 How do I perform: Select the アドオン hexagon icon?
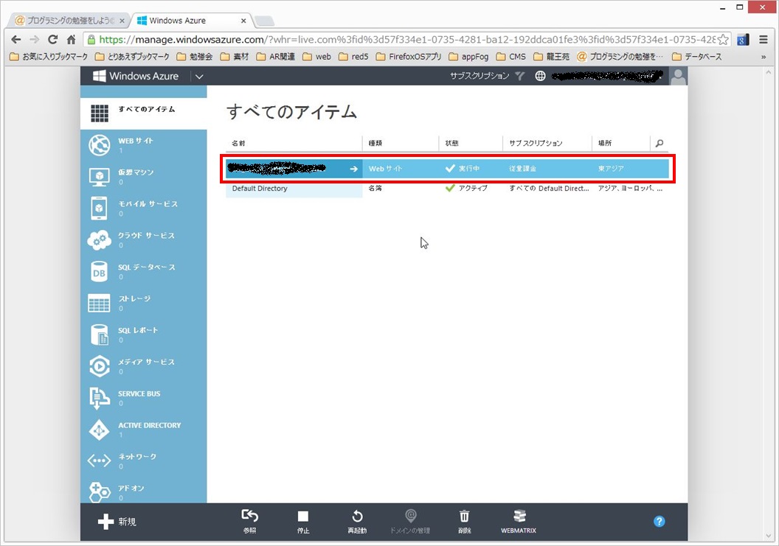(100, 491)
